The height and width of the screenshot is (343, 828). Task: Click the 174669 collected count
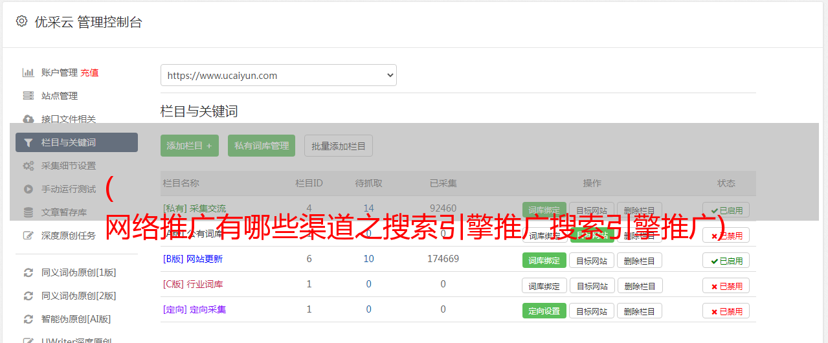[443, 259]
